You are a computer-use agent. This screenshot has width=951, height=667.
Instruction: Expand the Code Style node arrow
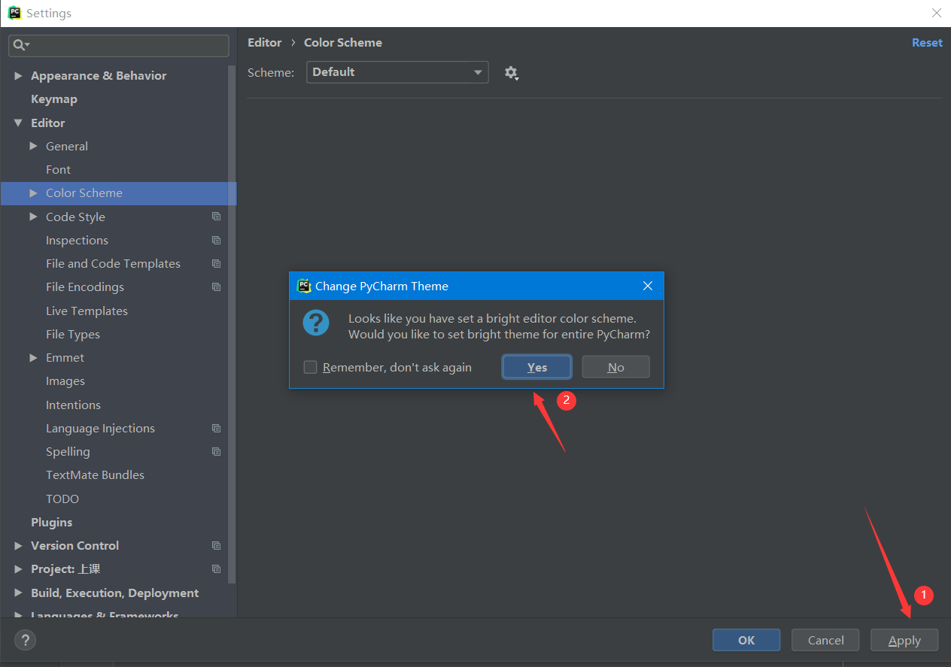coord(33,217)
